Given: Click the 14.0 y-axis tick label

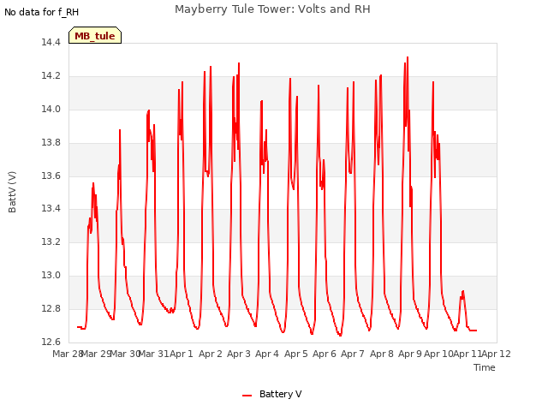Looking at the screenshot, I should click(x=51, y=109).
